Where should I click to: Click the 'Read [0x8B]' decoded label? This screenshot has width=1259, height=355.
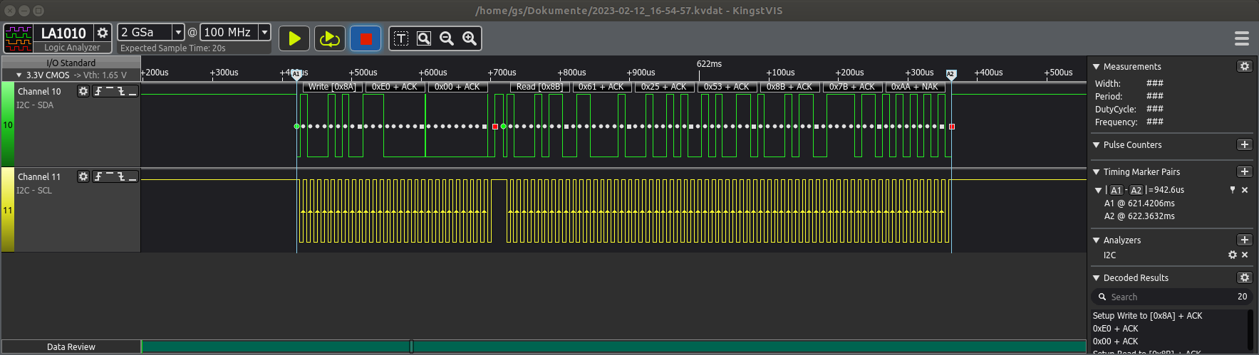tap(539, 87)
